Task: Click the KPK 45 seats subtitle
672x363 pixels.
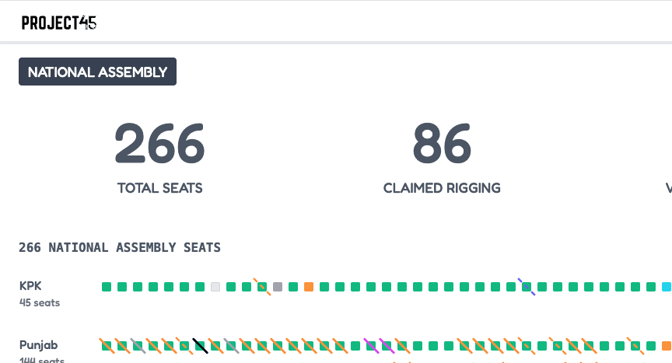Action: [40, 302]
